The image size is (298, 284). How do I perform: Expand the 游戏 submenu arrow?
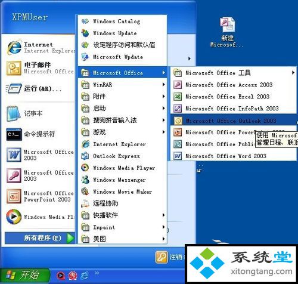163,132
